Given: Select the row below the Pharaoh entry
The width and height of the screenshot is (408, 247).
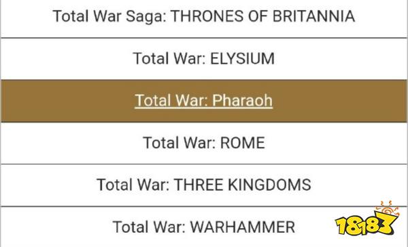Looking at the screenshot, I should [x=204, y=143].
